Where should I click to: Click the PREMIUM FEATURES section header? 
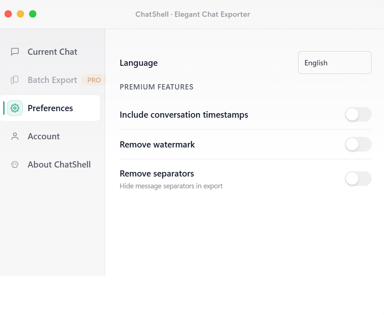click(156, 87)
